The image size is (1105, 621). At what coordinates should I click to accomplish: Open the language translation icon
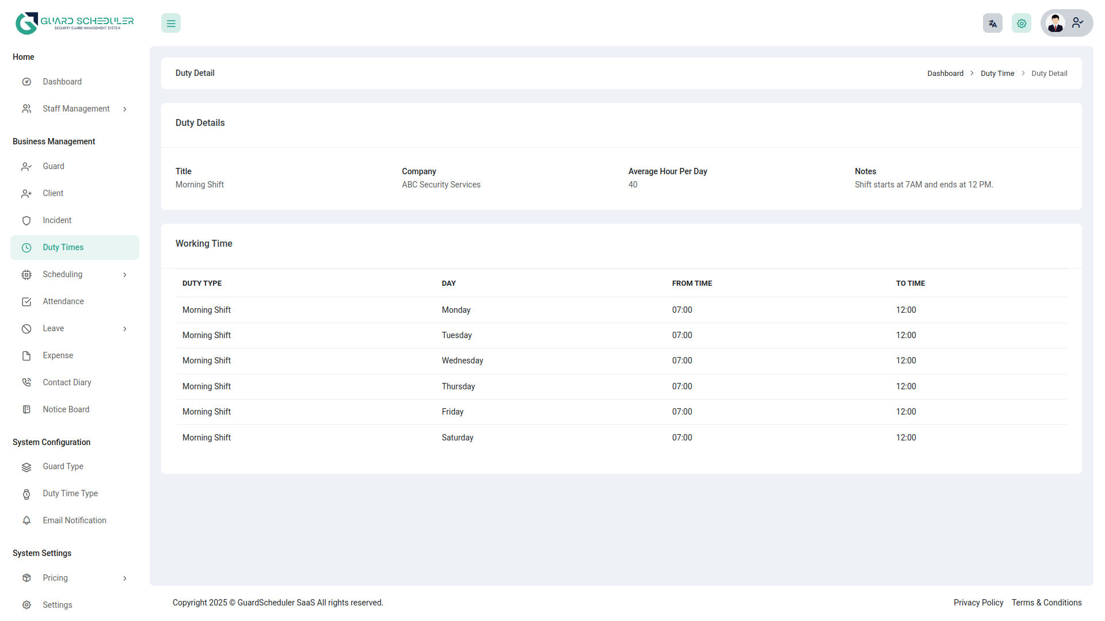pos(992,23)
